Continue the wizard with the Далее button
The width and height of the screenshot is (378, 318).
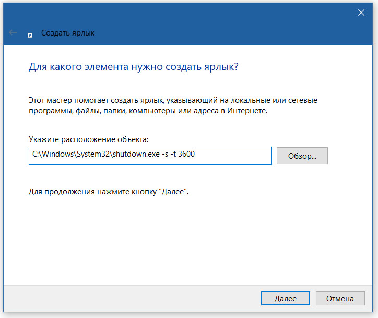pyautogui.click(x=286, y=299)
